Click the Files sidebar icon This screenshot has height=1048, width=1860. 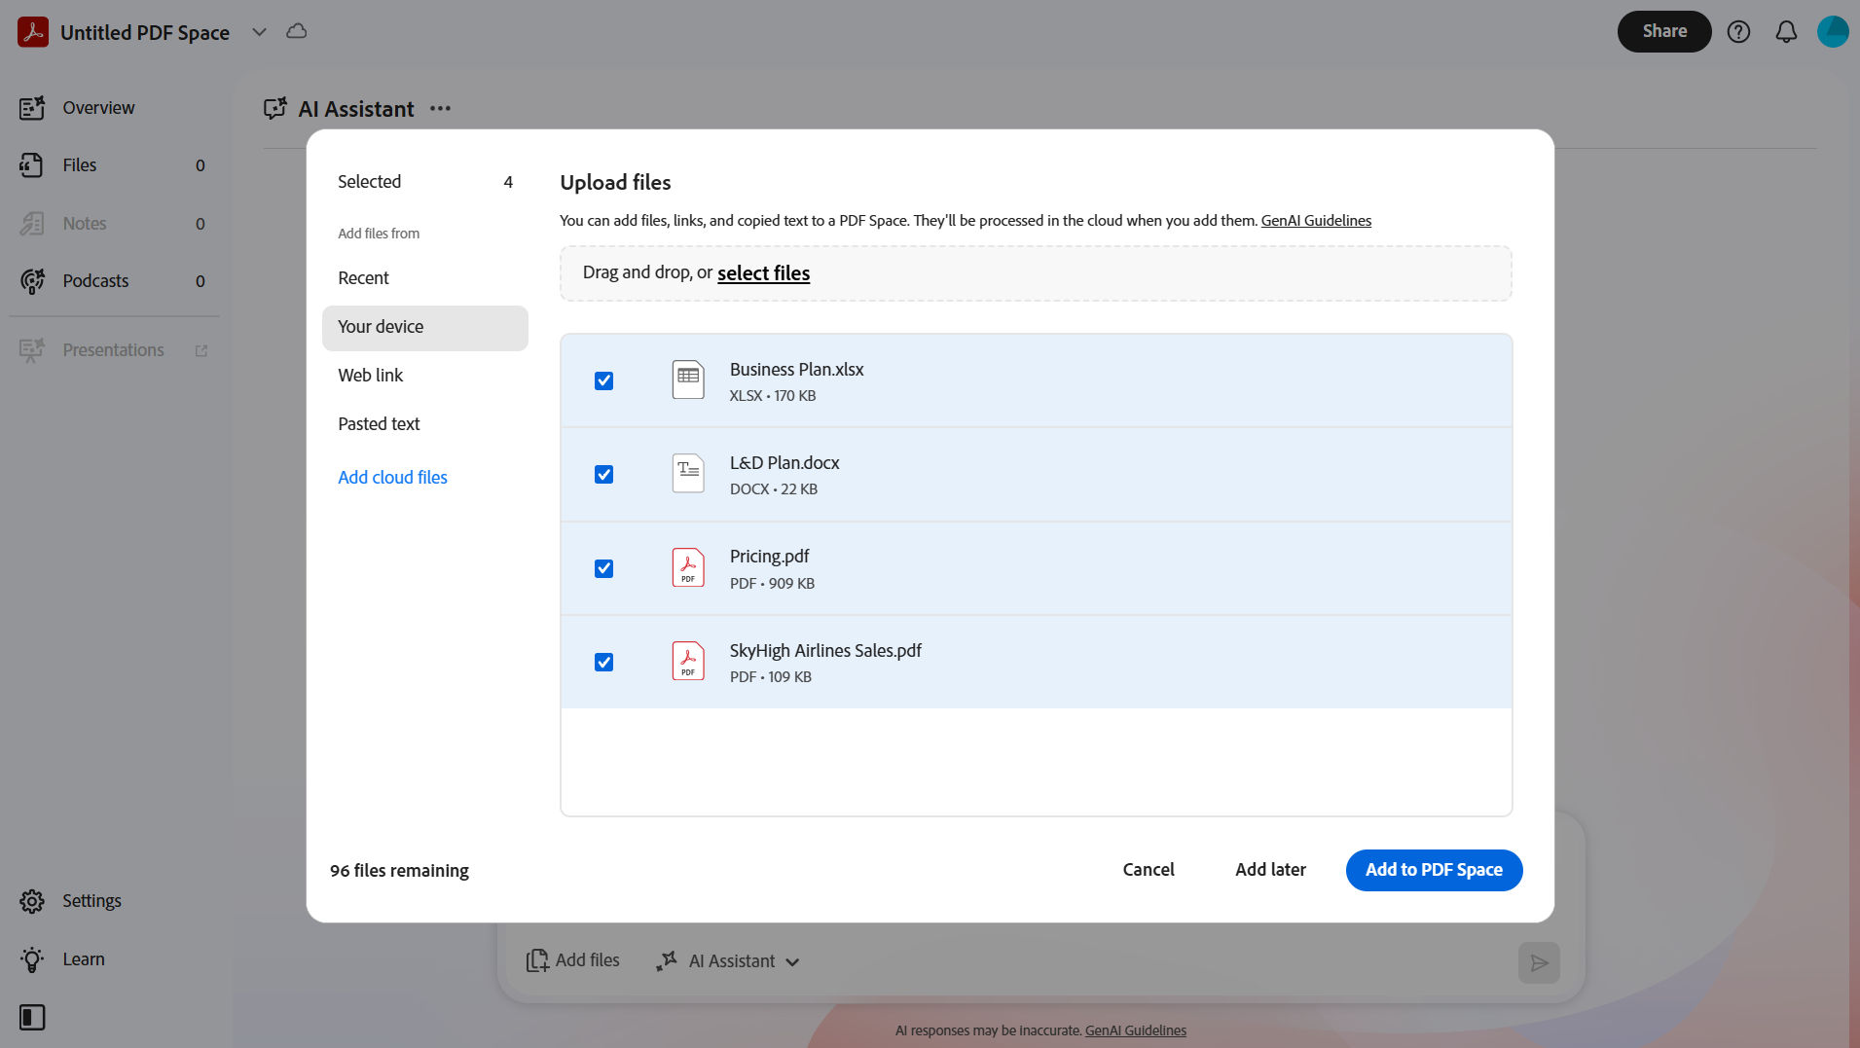[32, 165]
